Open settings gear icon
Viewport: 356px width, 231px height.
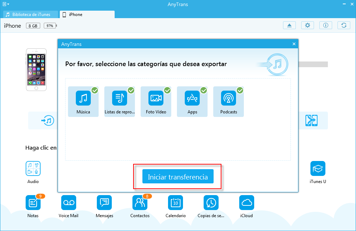(x=308, y=25)
